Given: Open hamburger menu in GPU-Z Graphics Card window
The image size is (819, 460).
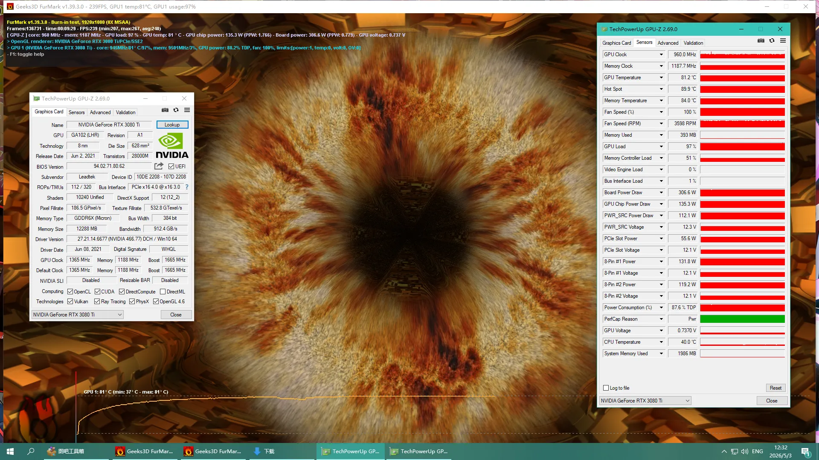Looking at the screenshot, I should [187, 110].
